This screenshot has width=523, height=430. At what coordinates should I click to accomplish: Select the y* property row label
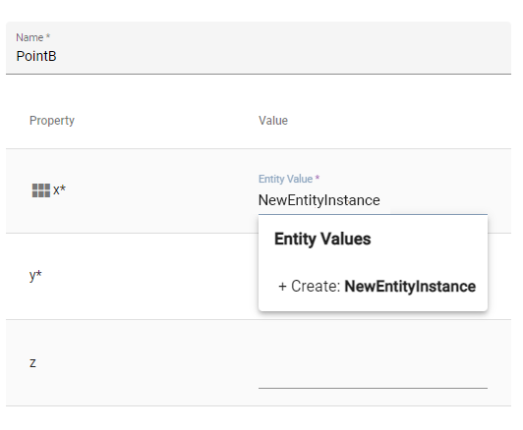35,276
